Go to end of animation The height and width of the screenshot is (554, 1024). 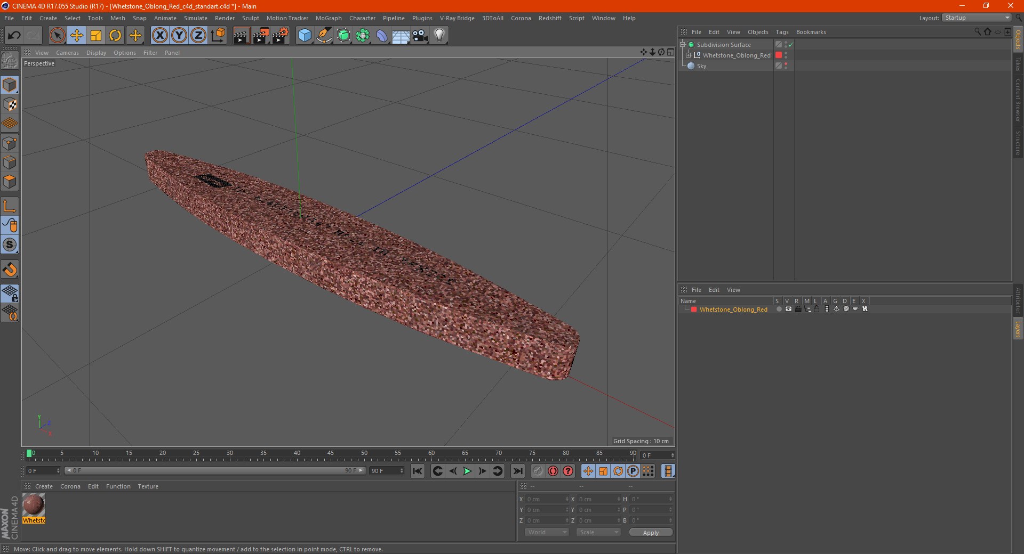tap(517, 471)
